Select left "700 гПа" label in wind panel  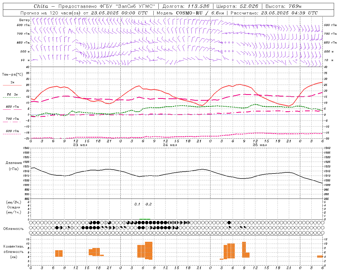click(23, 34)
